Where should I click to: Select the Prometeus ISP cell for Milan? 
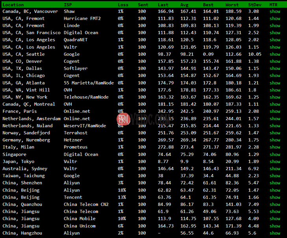point(76,147)
